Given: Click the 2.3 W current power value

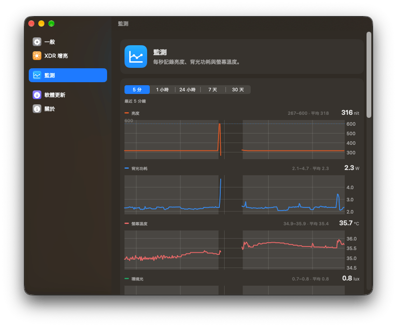Looking at the screenshot, I should 352,168.
